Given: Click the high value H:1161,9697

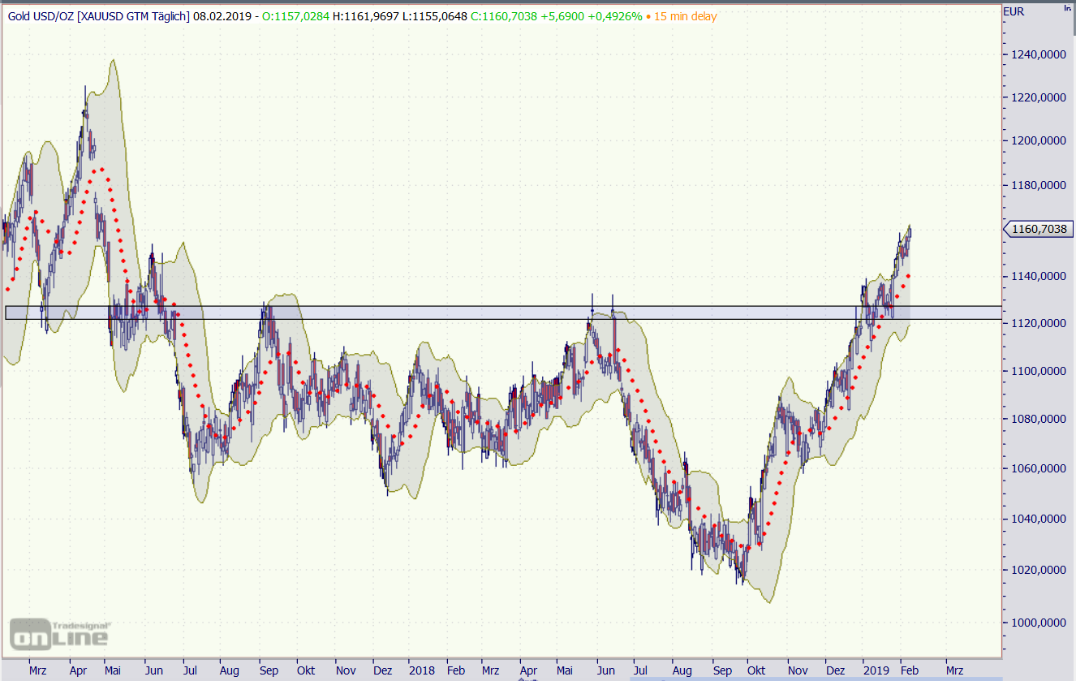Looking at the screenshot, I should click(x=366, y=16).
